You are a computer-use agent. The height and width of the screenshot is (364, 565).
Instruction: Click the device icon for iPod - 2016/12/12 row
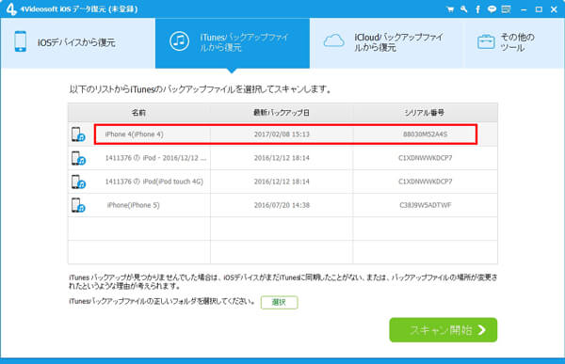click(x=78, y=158)
